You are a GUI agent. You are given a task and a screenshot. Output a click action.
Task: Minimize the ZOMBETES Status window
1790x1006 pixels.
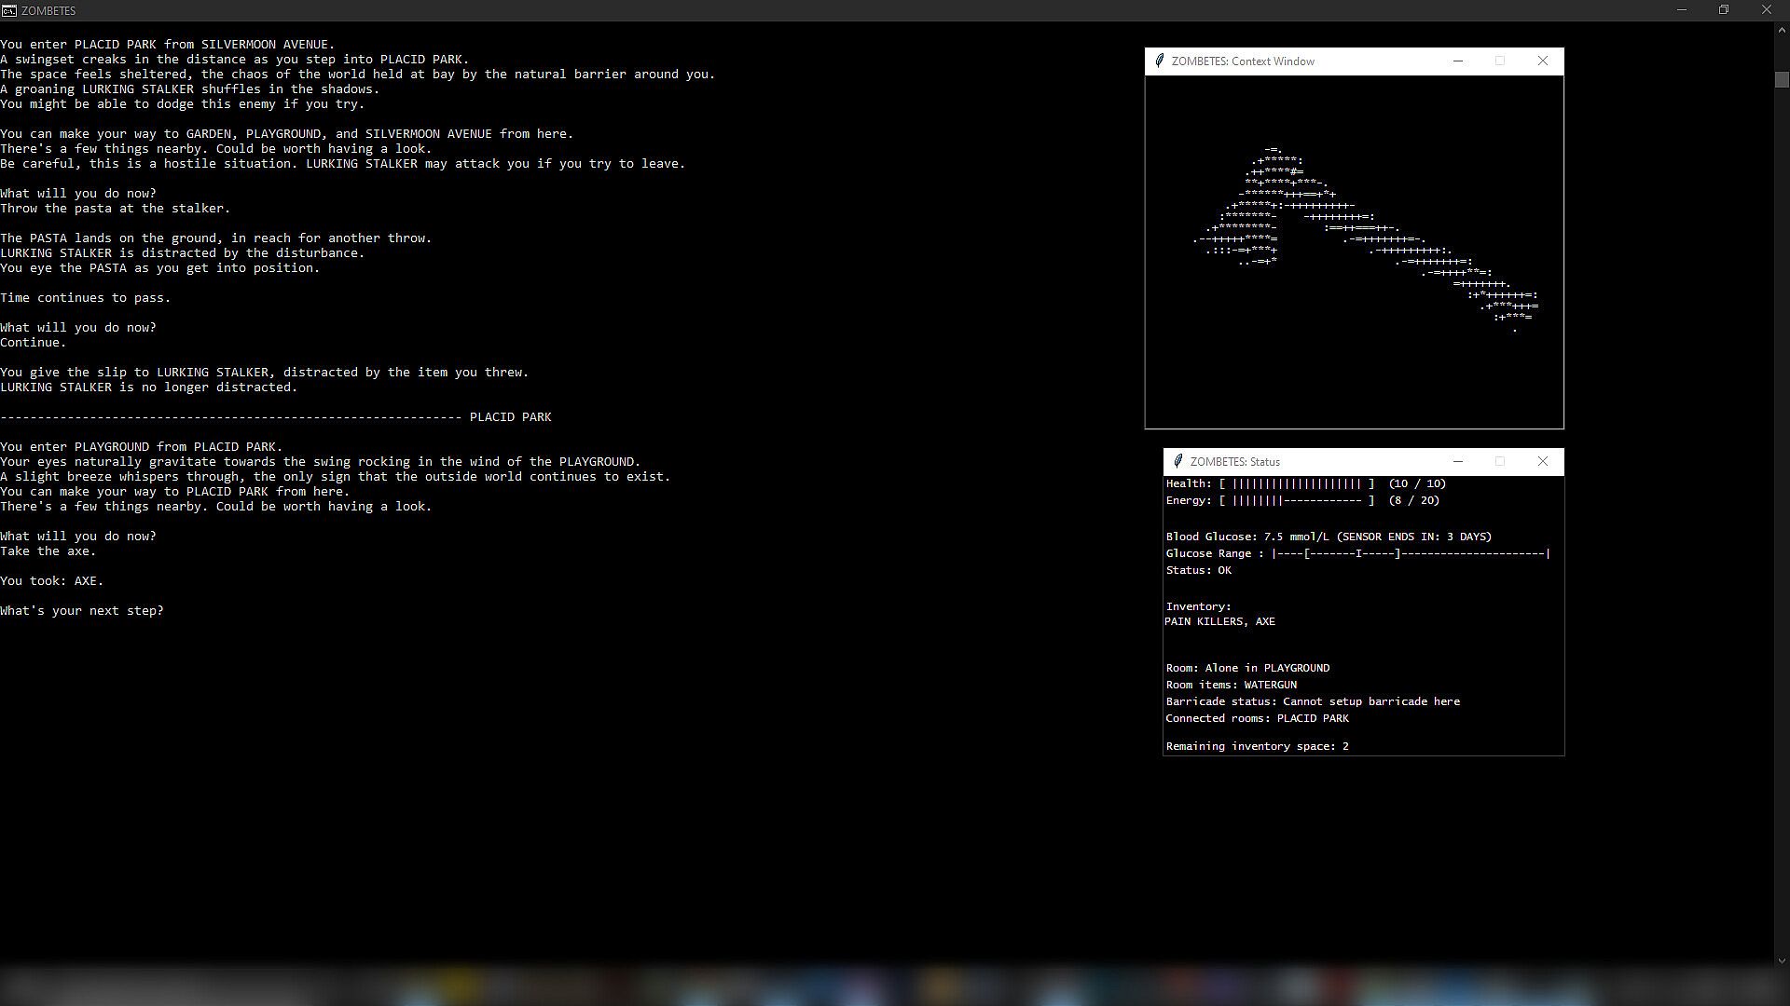click(x=1458, y=462)
